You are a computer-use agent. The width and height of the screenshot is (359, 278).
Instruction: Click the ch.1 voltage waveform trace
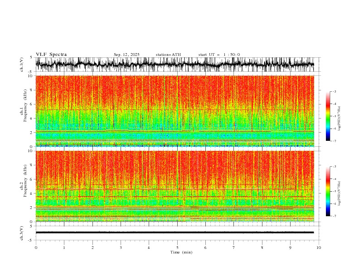pyautogui.click(x=175, y=65)
